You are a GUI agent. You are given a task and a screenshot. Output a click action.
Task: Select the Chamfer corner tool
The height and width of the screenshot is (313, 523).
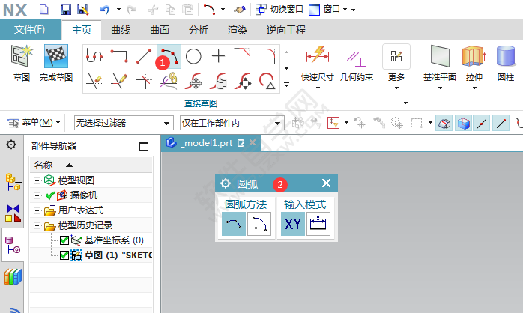[243, 56]
